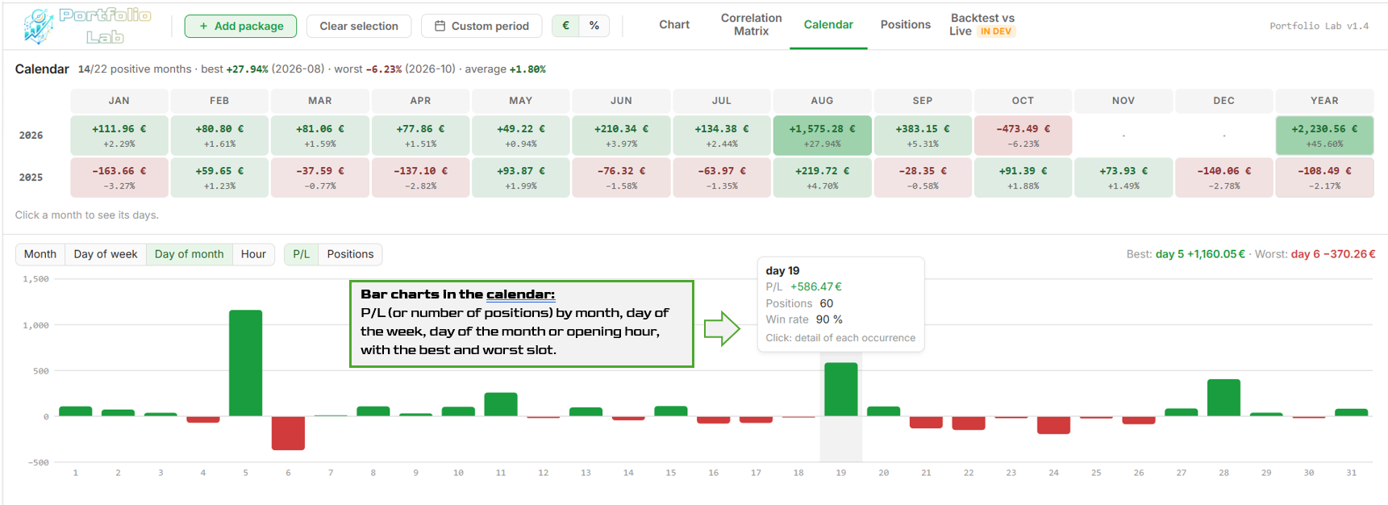Open April 2025 cell −137.10 €
1388x505 pixels.
(x=420, y=177)
